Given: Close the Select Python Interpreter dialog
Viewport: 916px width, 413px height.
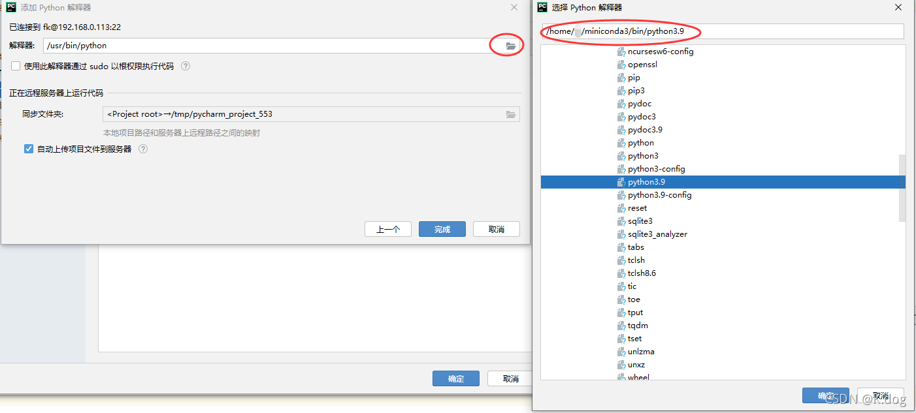Looking at the screenshot, I should click(898, 7).
